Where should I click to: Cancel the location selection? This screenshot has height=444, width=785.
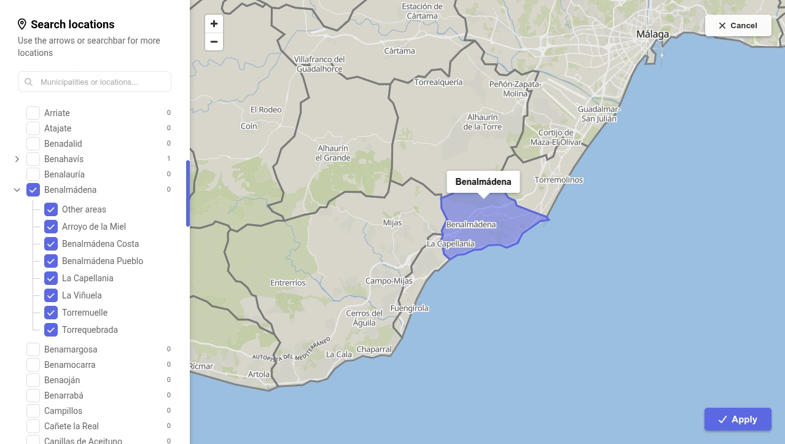click(x=738, y=25)
